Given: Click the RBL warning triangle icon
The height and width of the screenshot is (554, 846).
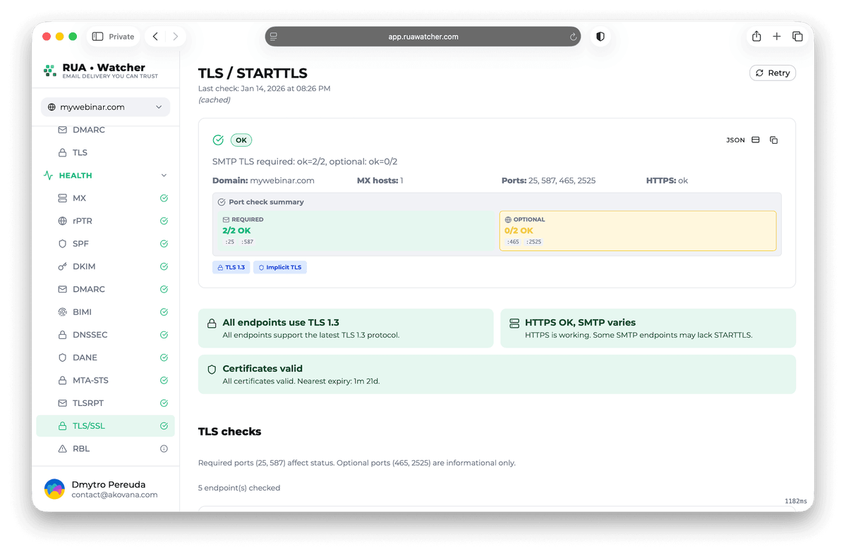Looking at the screenshot, I should (62, 448).
